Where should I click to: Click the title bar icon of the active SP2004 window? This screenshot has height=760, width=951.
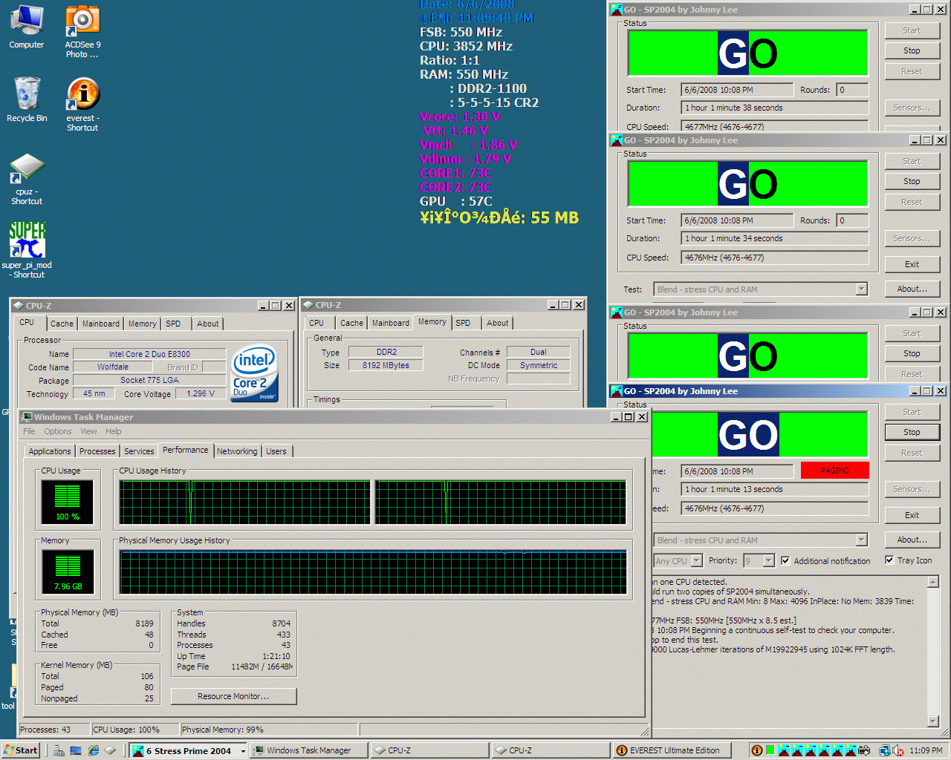point(616,391)
